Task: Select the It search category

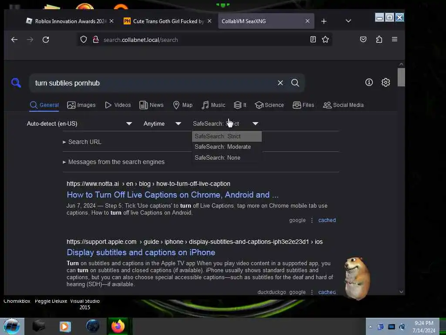Action: point(240,105)
